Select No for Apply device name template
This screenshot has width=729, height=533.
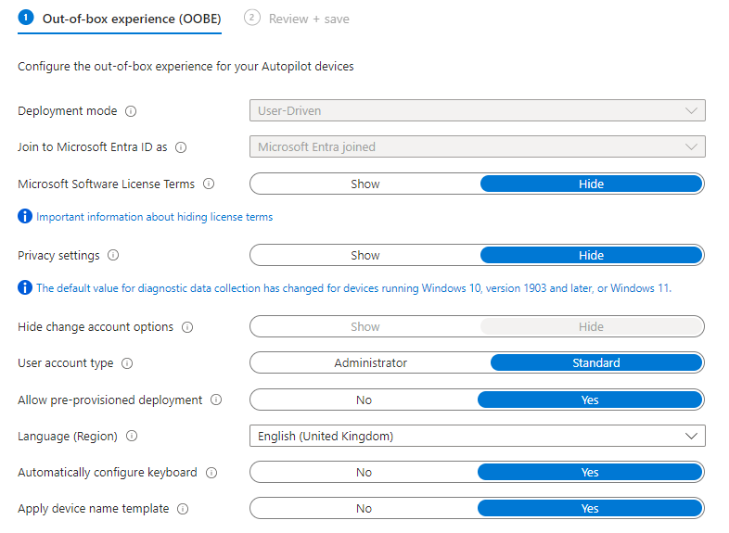(x=364, y=509)
